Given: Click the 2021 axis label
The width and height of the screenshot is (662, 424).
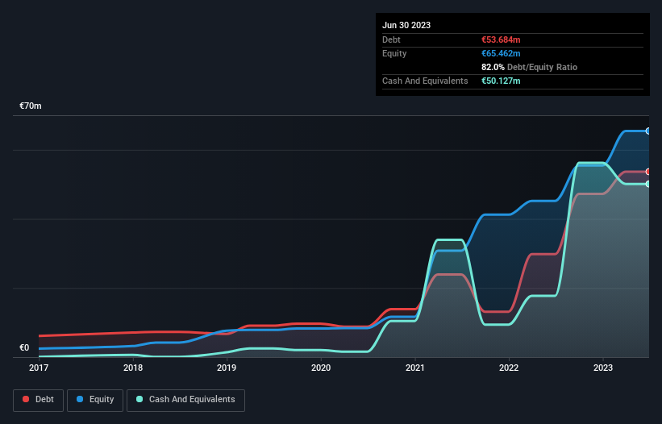Looking at the screenshot, I should 415,368.
